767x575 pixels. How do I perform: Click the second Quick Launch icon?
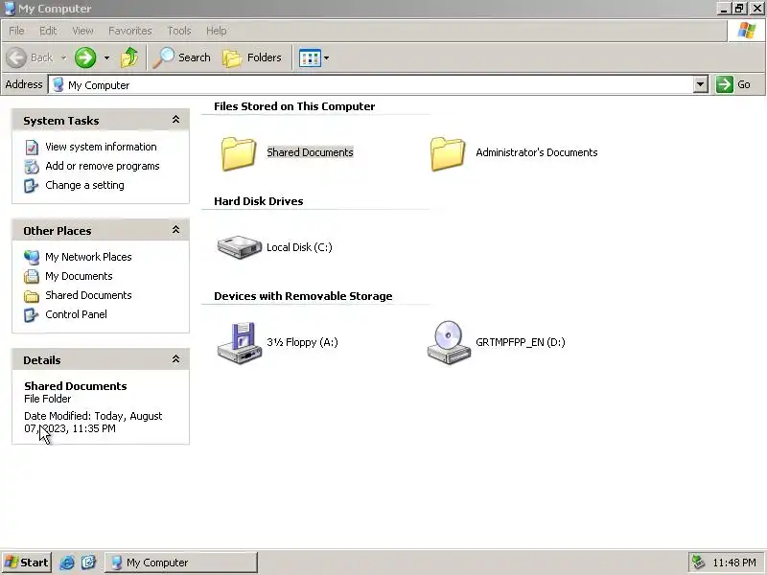(88, 563)
